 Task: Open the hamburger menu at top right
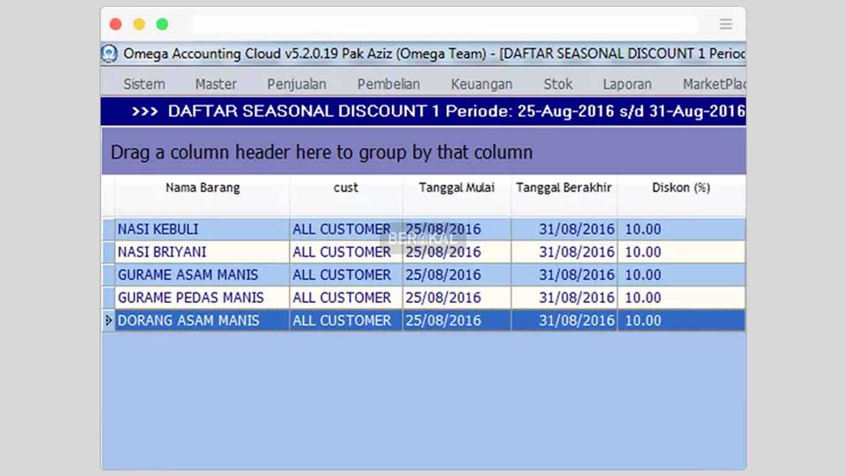tap(725, 24)
